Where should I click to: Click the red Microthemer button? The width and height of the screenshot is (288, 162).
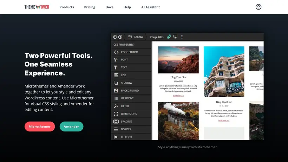40,127
